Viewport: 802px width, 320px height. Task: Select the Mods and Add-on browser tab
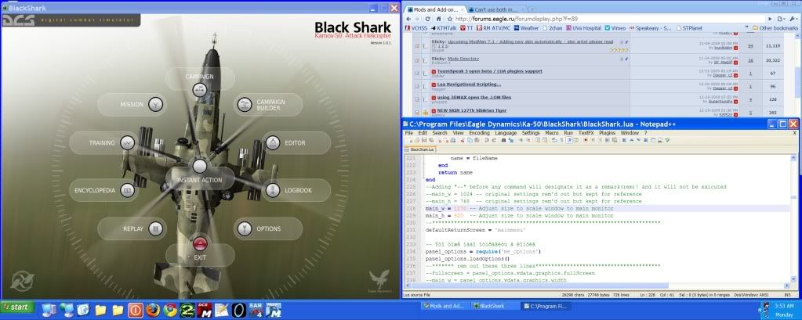tap(437, 9)
